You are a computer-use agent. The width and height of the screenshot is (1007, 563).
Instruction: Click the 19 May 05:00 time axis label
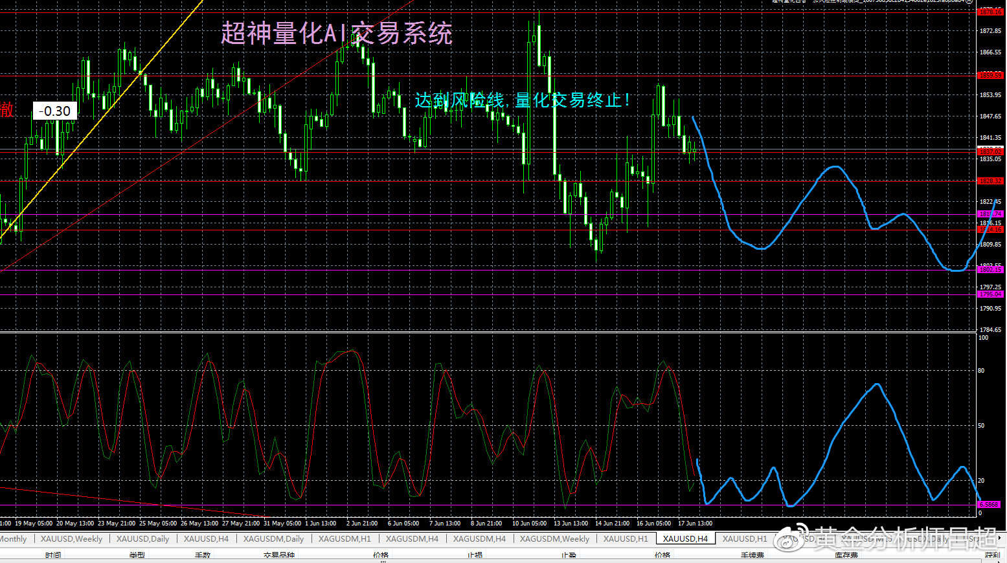pyautogui.click(x=34, y=523)
